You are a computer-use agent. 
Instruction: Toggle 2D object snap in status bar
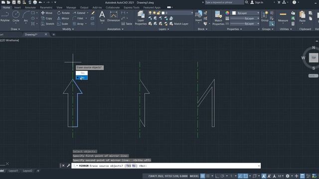pyautogui.click(x=245, y=176)
